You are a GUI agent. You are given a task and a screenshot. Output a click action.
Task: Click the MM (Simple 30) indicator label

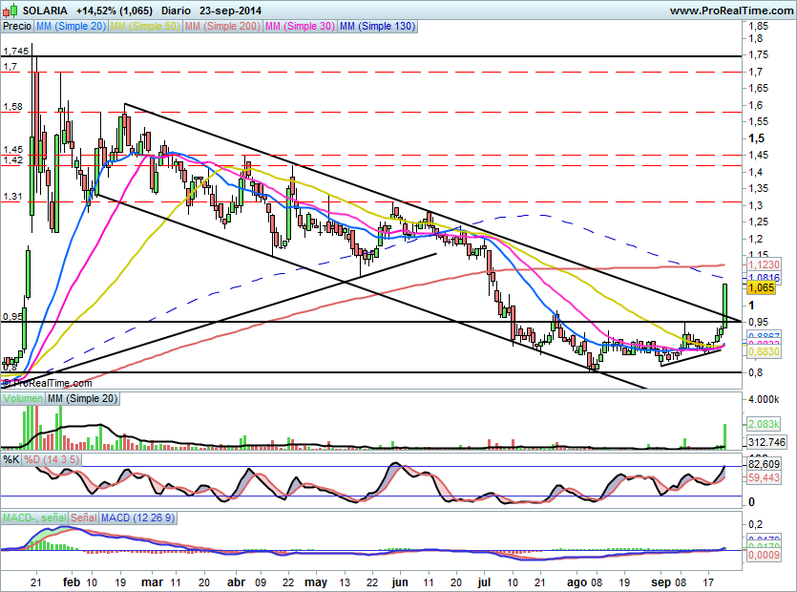click(300, 27)
